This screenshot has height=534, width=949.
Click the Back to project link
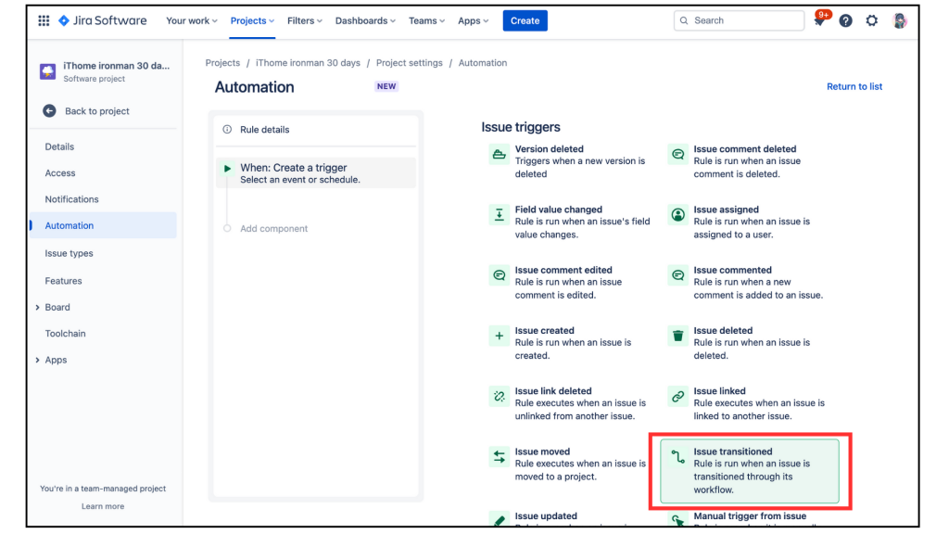click(x=96, y=111)
